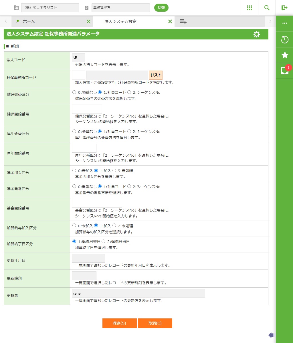Close the 法人システム設定 tab

pyautogui.click(x=170, y=21)
